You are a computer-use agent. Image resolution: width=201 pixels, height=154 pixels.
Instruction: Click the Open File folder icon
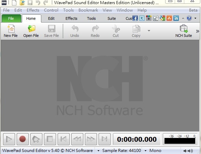point(31,31)
